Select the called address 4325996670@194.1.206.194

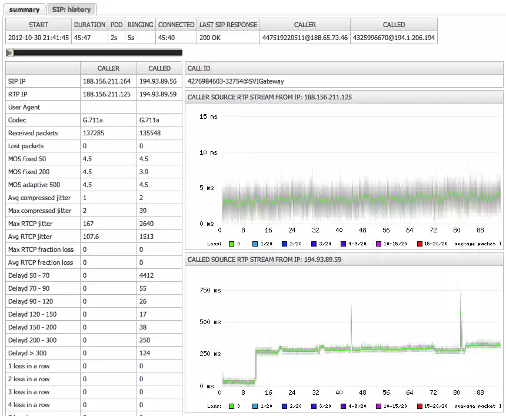coord(394,38)
